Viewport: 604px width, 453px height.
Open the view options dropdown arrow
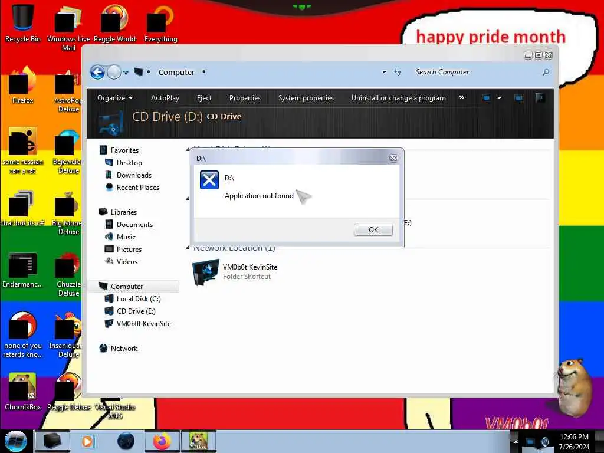tap(499, 98)
